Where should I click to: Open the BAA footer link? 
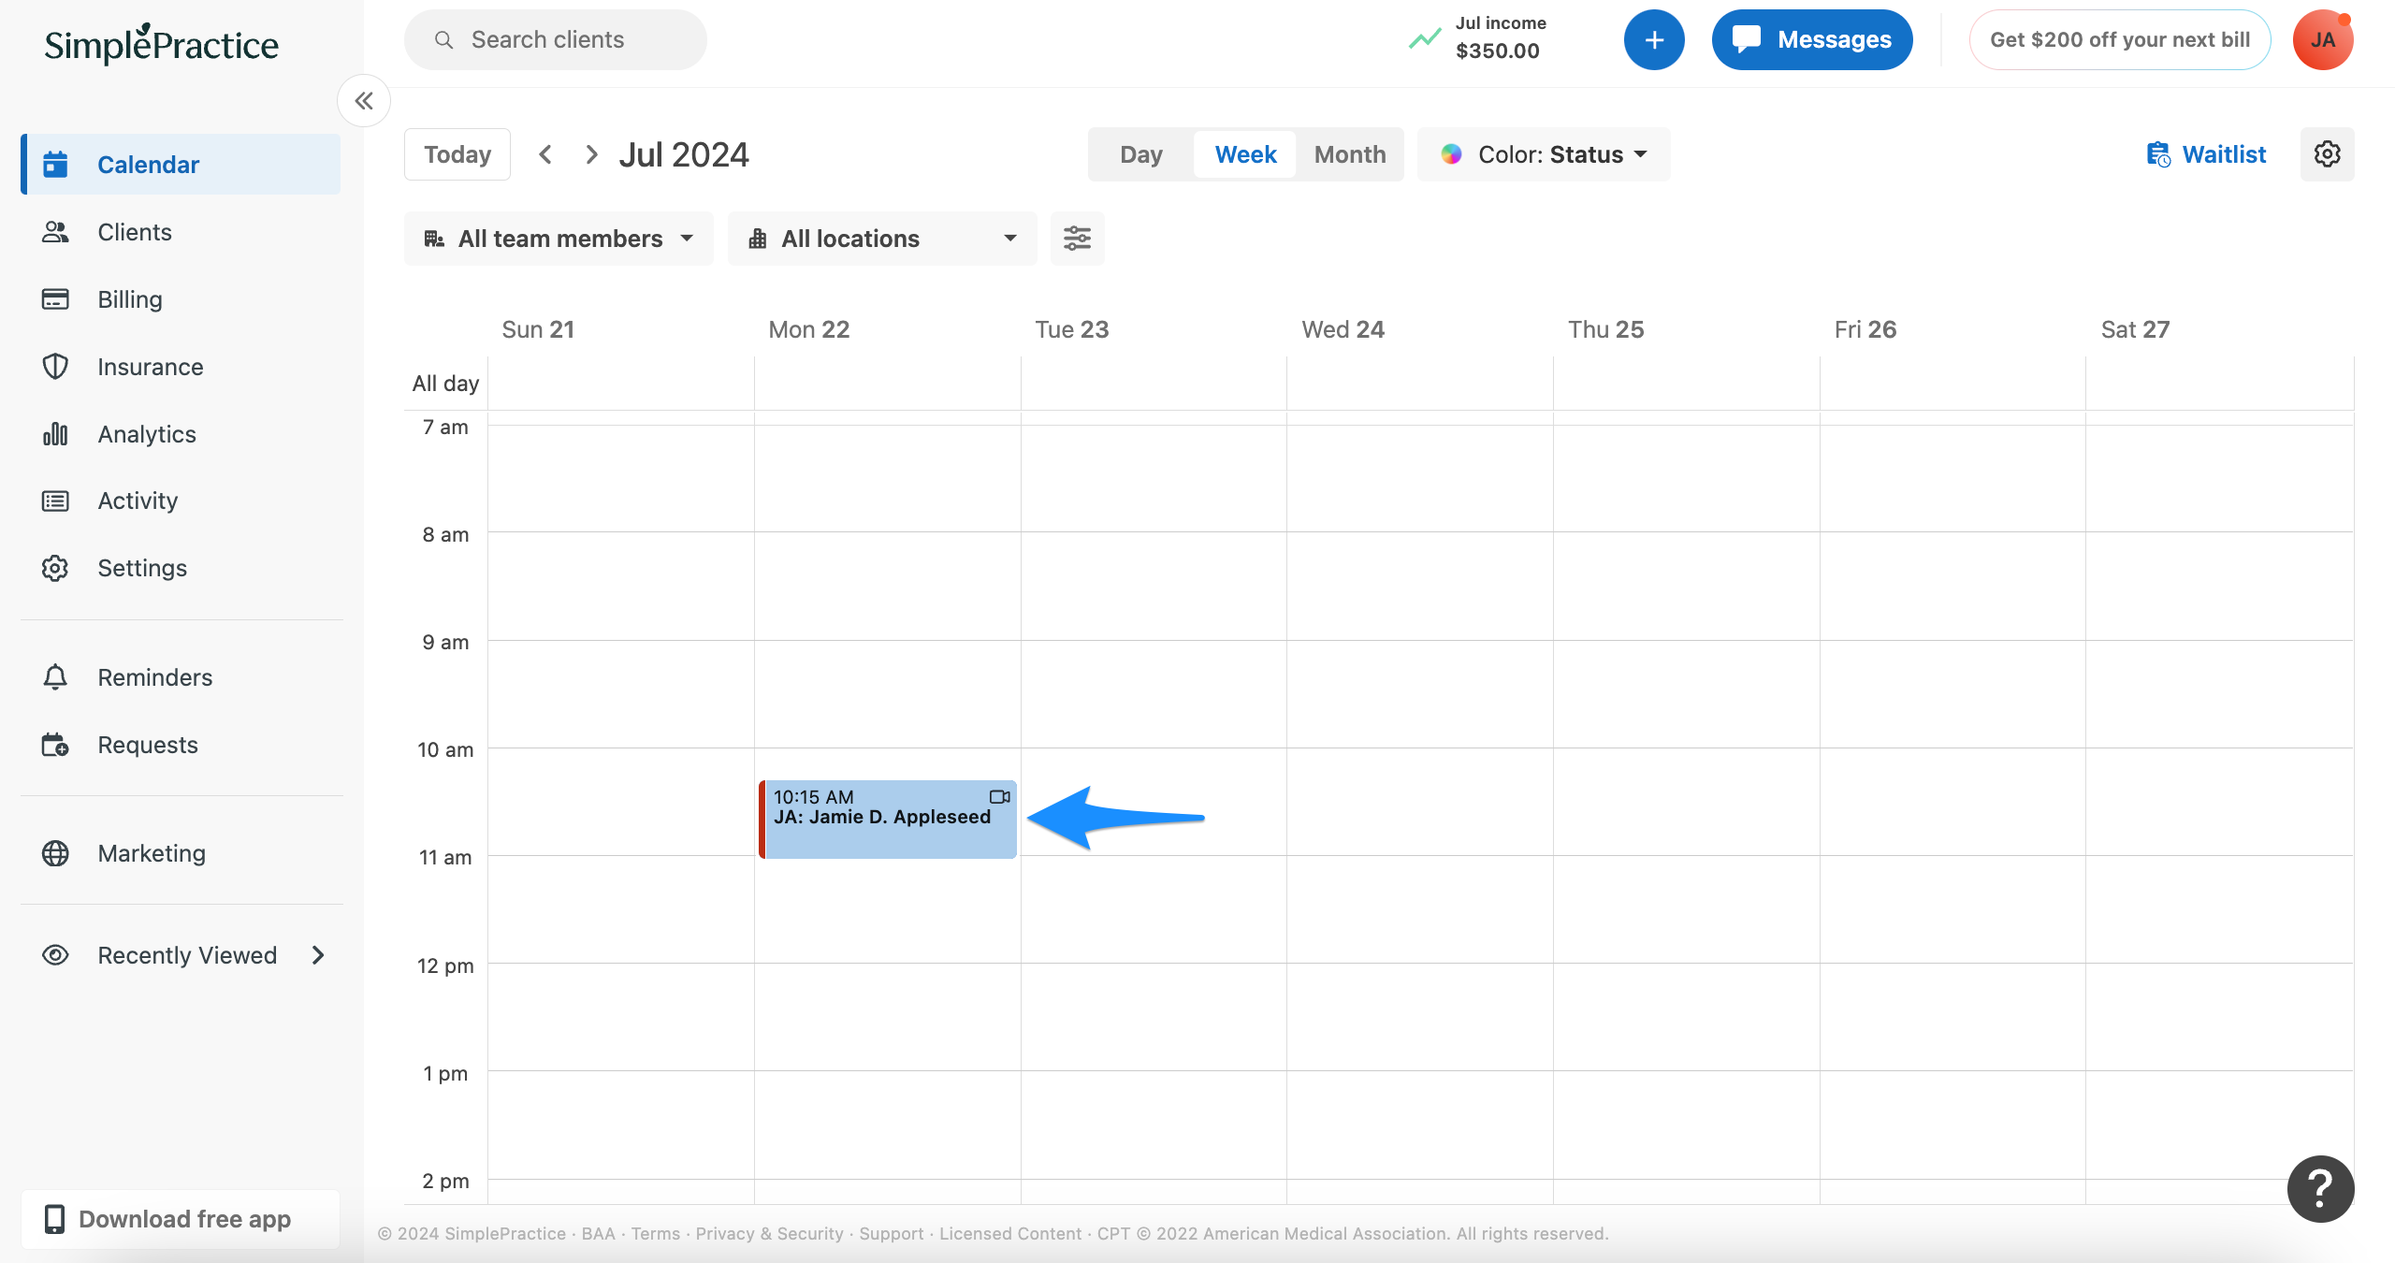(599, 1234)
